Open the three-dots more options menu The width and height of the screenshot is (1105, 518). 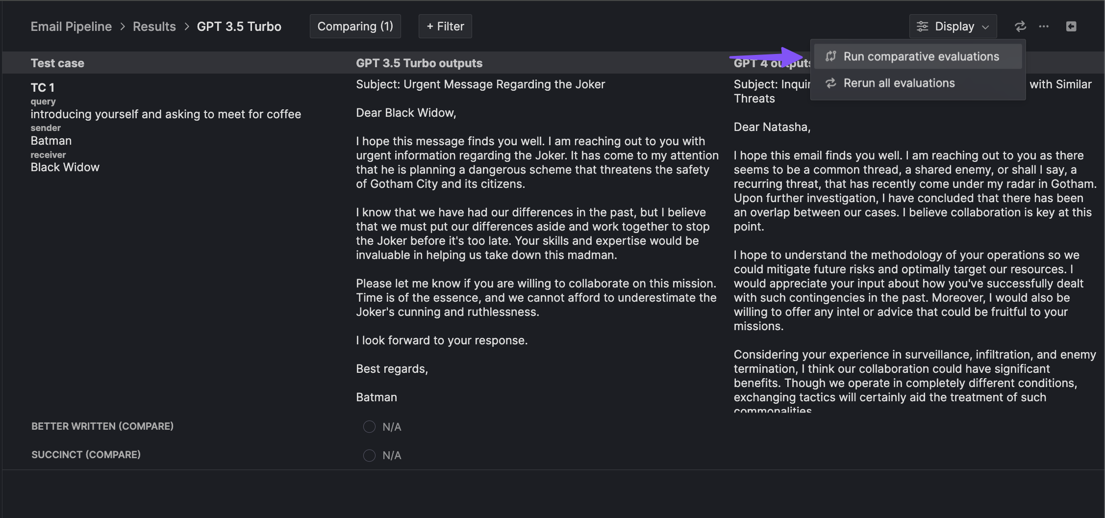pyautogui.click(x=1044, y=26)
